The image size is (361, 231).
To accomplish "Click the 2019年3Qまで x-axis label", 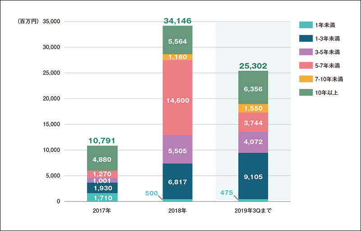I will (x=253, y=211).
